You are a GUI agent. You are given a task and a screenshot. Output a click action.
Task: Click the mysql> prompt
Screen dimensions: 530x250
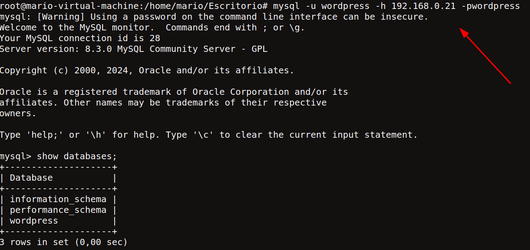(x=16, y=157)
